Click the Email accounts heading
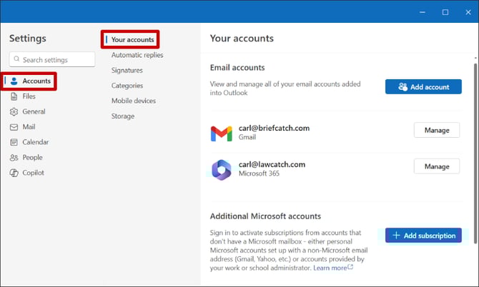Viewport: 479px width, 287px height. click(x=237, y=67)
